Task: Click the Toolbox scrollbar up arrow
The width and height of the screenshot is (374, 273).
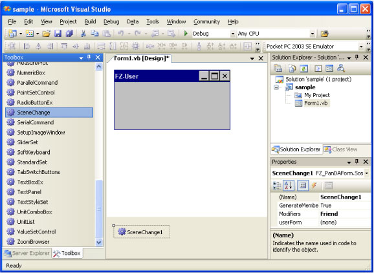Action: click(99, 67)
